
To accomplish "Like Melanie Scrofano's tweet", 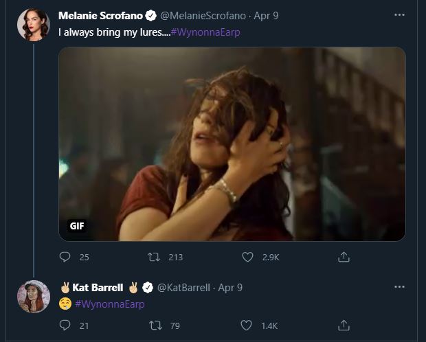I will pyautogui.click(x=248, y=257).
